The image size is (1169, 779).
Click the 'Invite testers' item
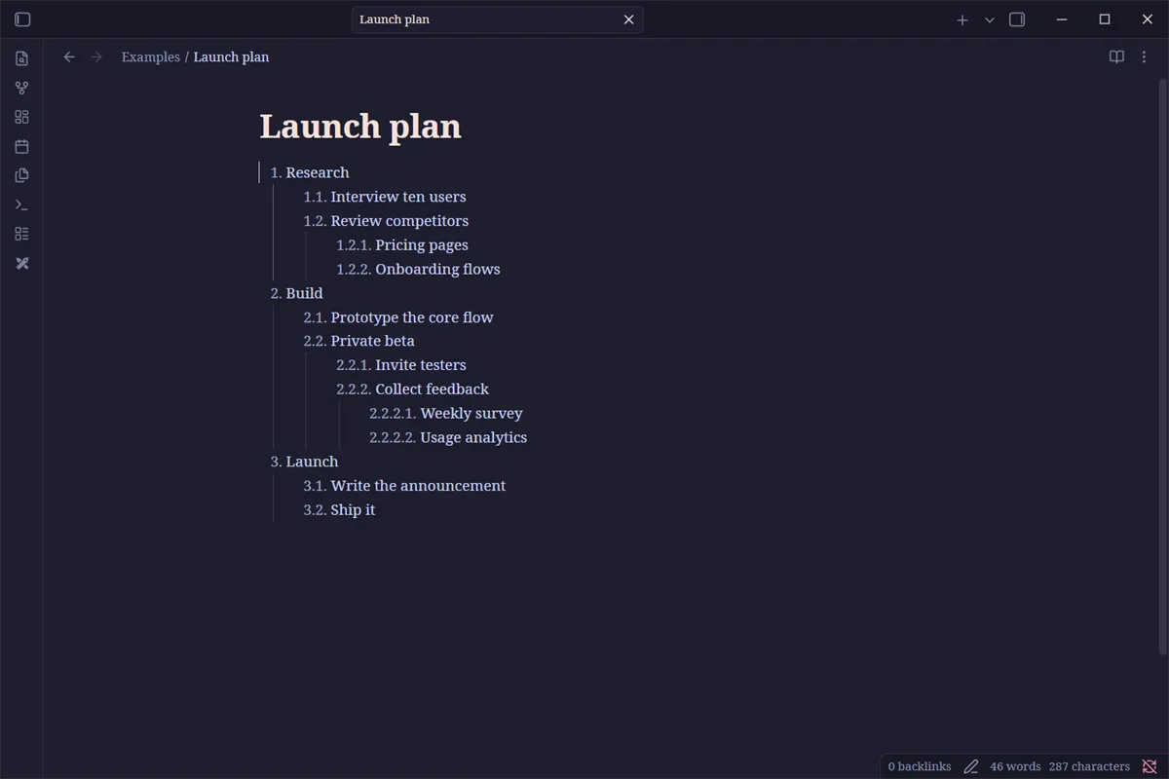421,365
